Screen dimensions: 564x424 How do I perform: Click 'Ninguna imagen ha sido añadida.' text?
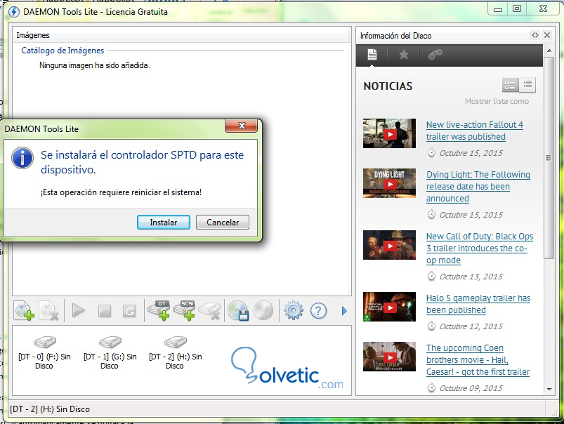coord(95,65)
